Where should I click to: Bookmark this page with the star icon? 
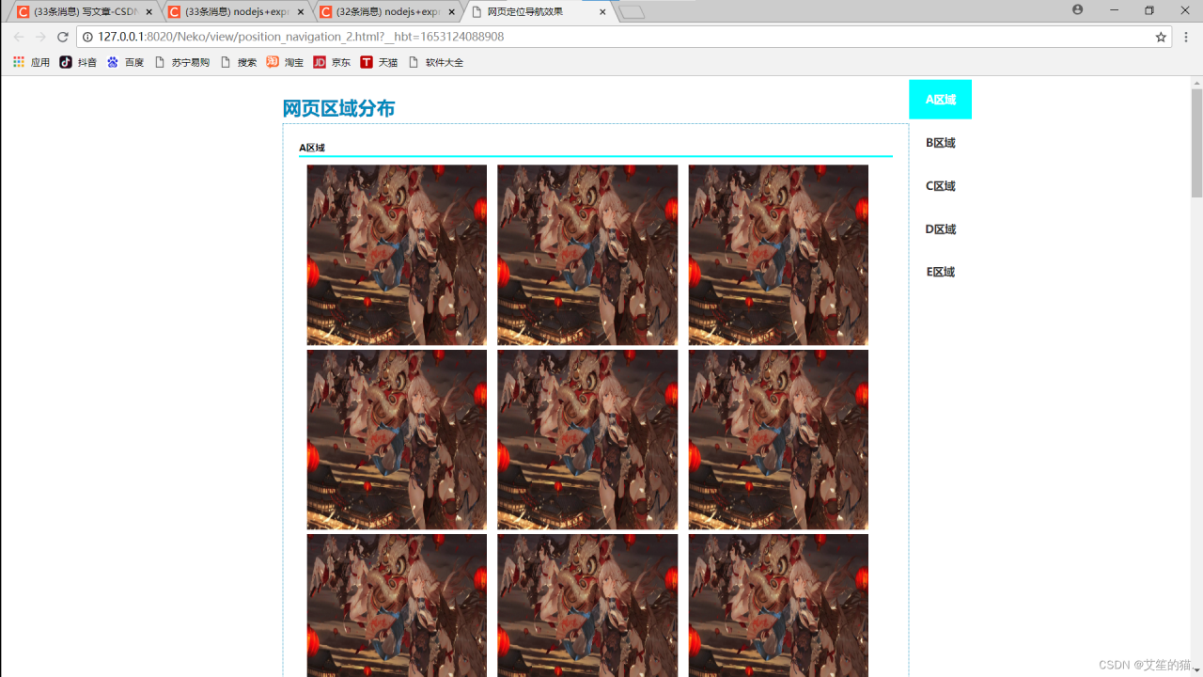coord(1161,37)
